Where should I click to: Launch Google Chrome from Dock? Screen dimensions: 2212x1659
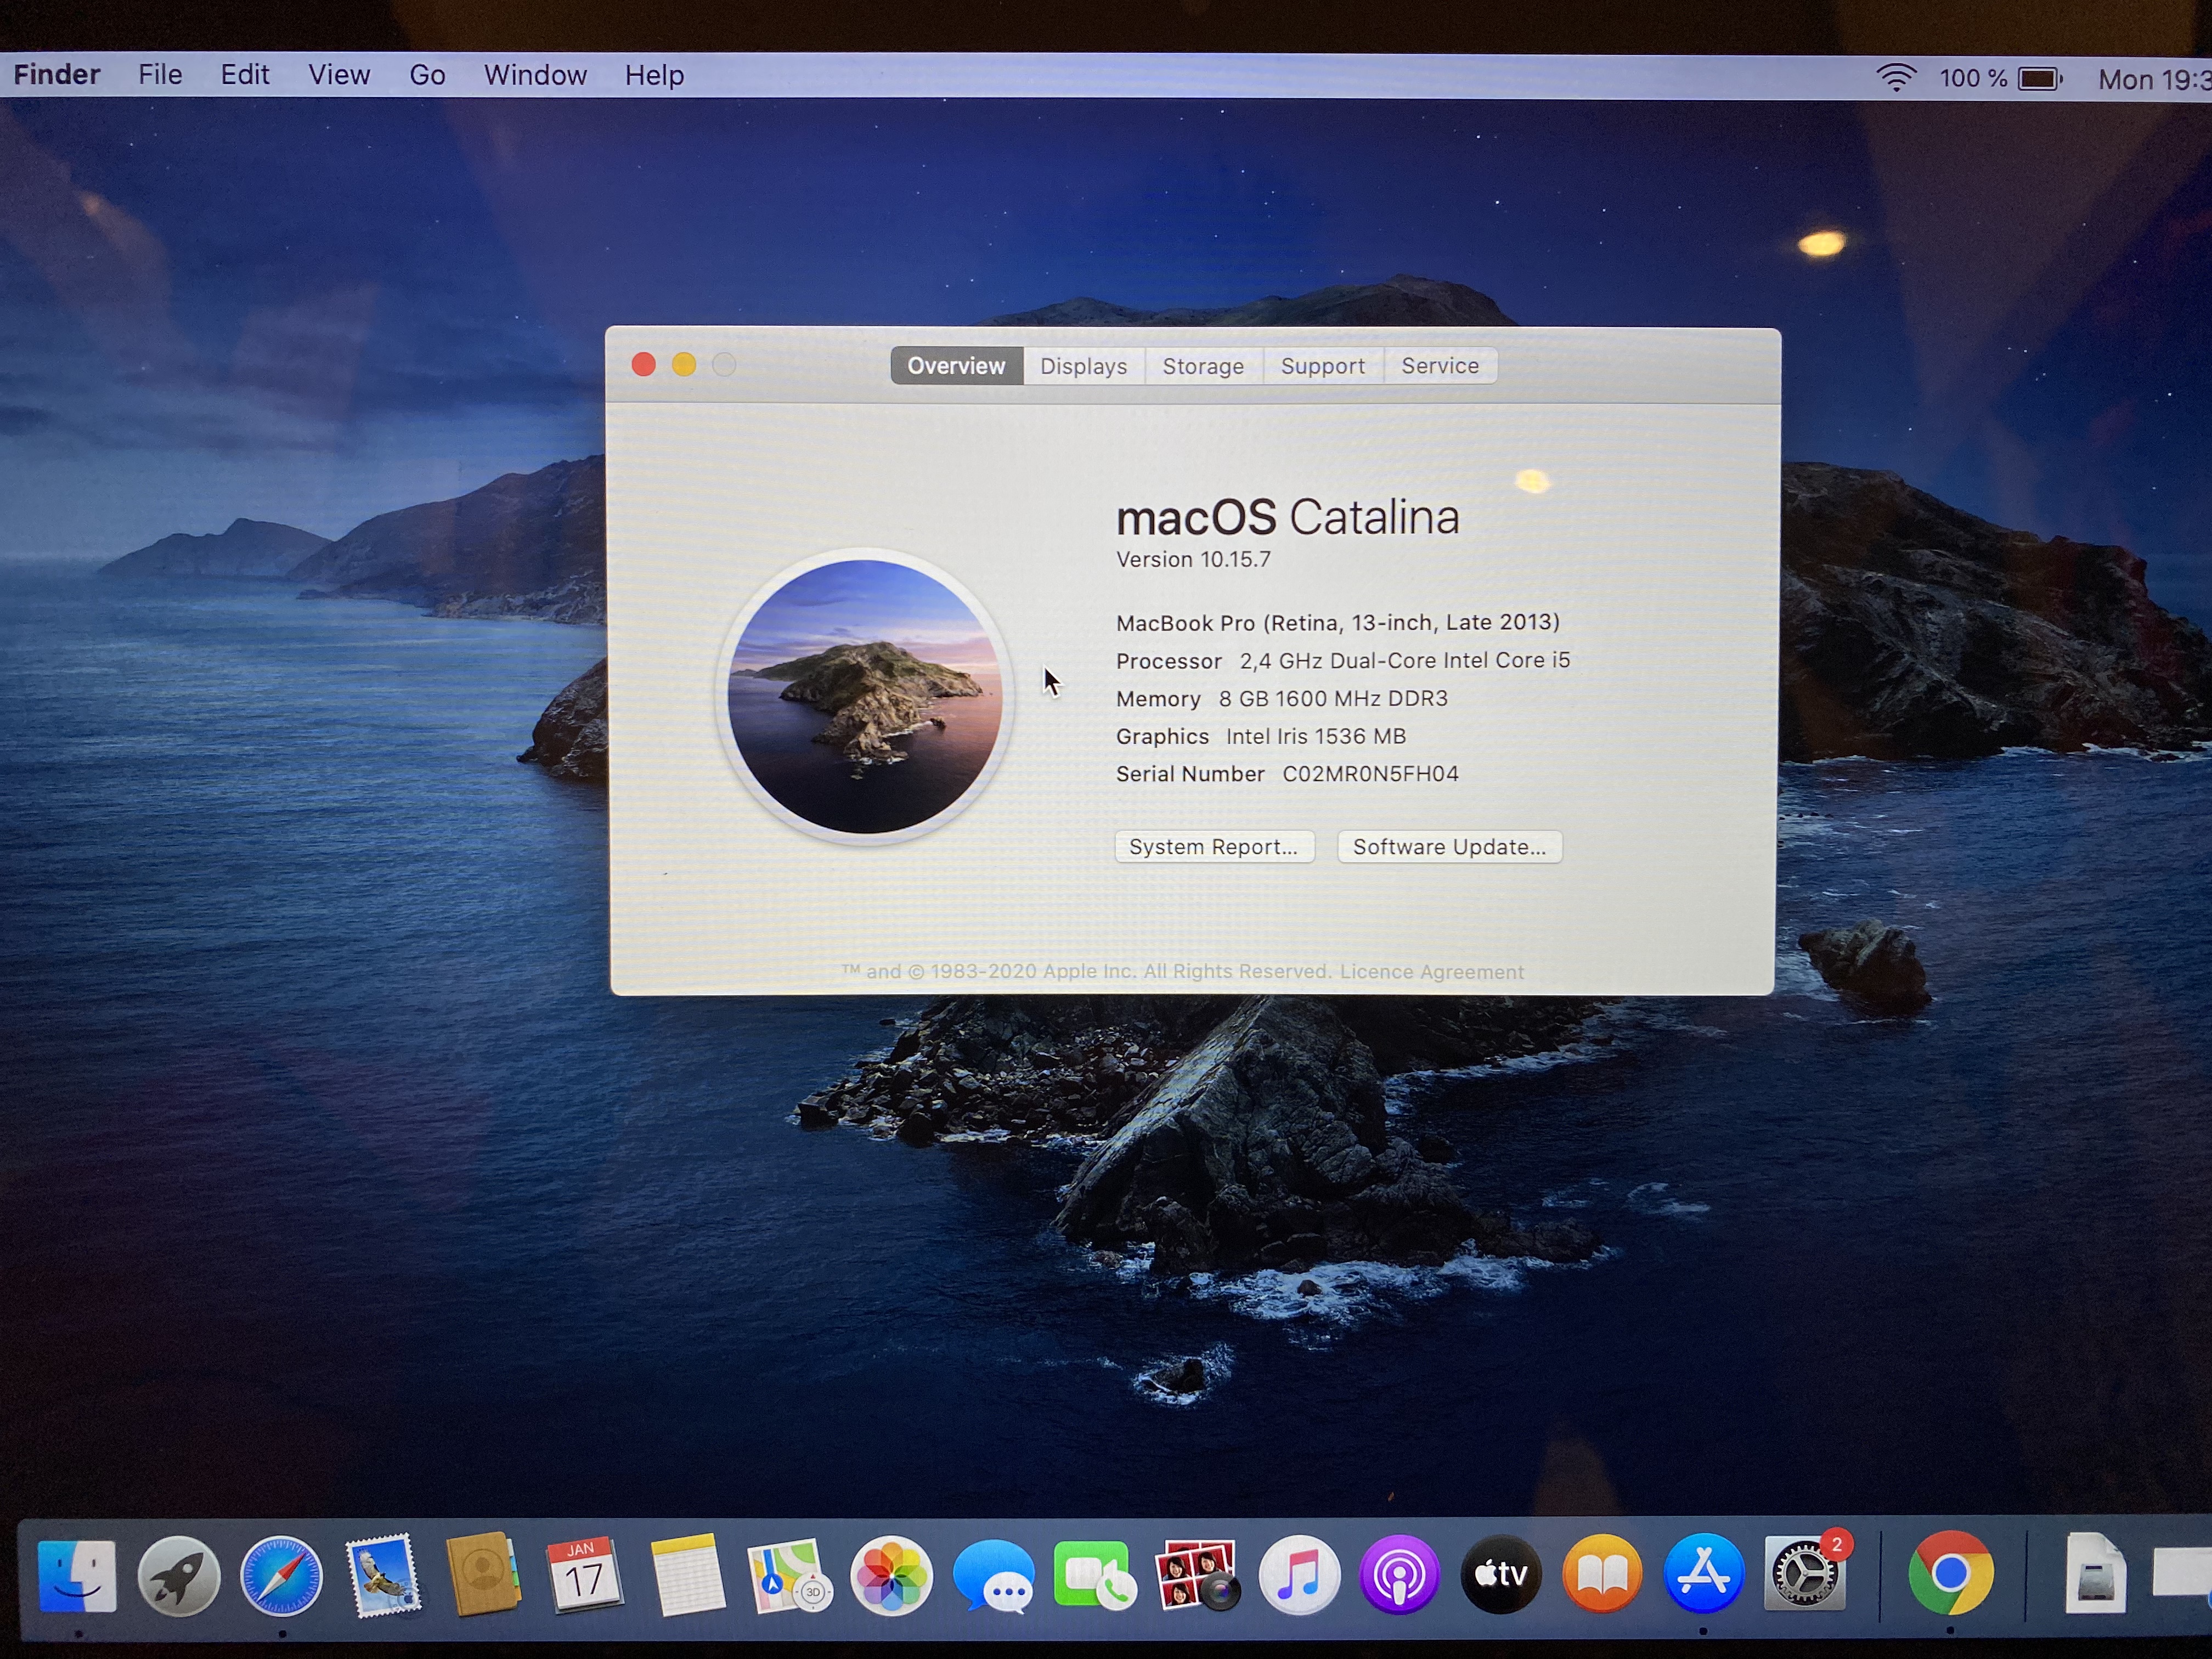(x=1950, y=1573)
